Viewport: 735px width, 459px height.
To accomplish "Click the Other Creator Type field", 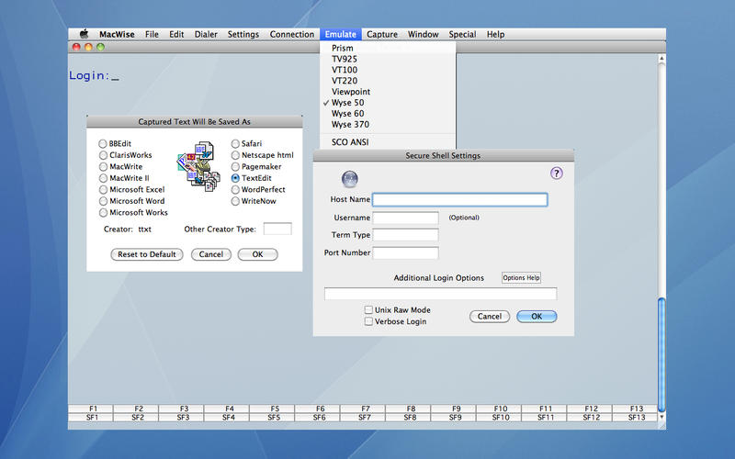I will (x=277, y=229).
